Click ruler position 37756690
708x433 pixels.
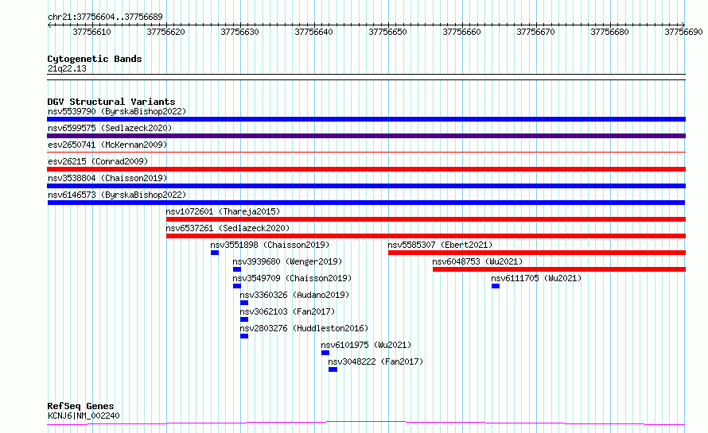(683, 32)
